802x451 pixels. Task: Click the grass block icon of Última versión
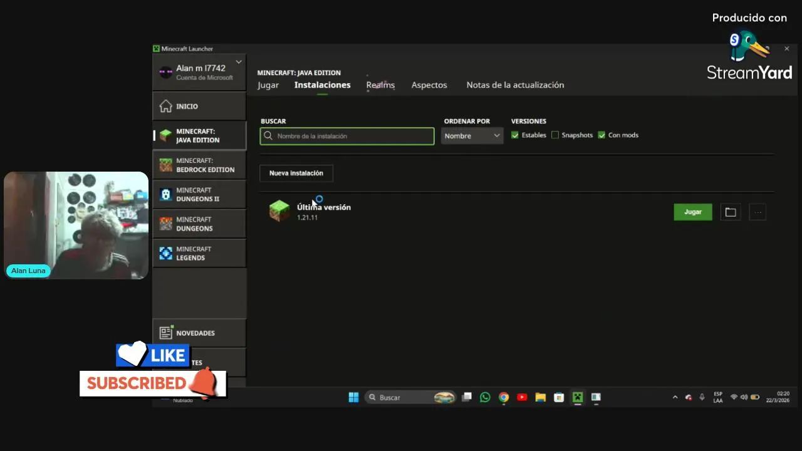tap(279, 211)
